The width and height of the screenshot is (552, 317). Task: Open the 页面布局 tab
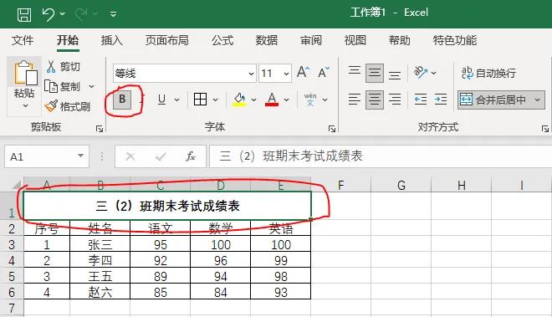pyautogui.click(x=167, y=40)
